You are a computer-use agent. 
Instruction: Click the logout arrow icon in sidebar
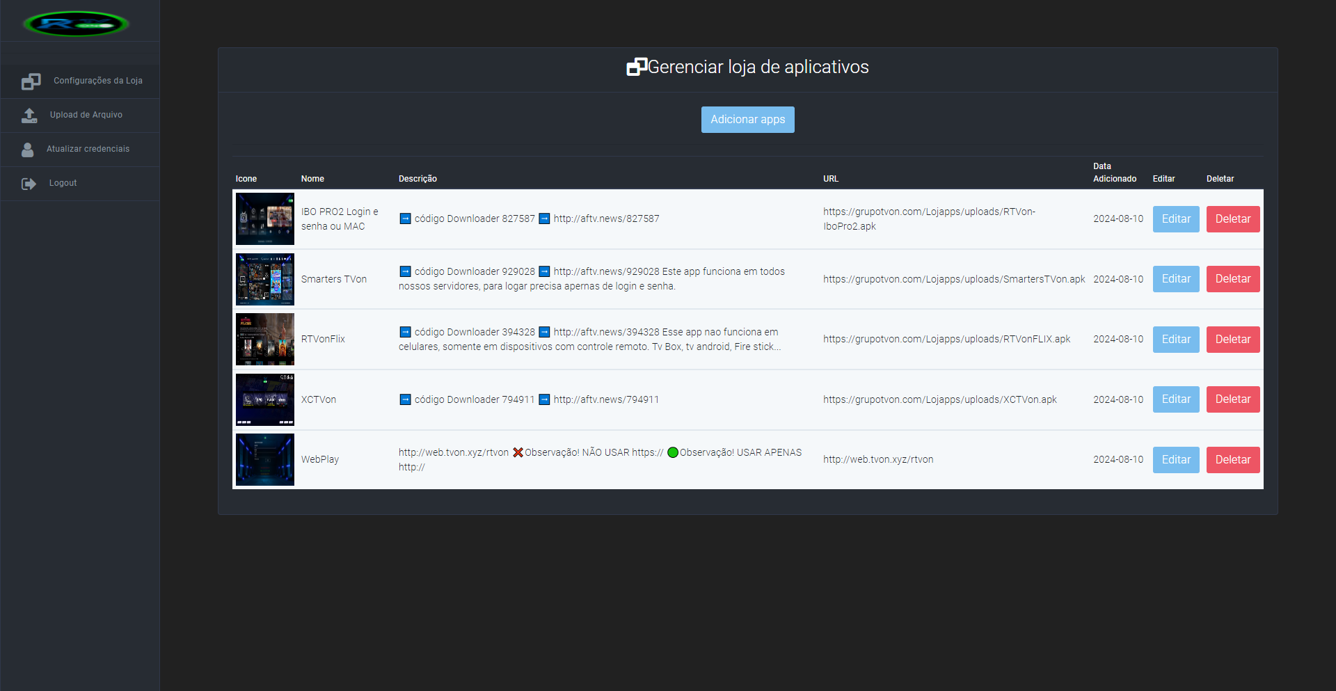(x=29, y=184)
